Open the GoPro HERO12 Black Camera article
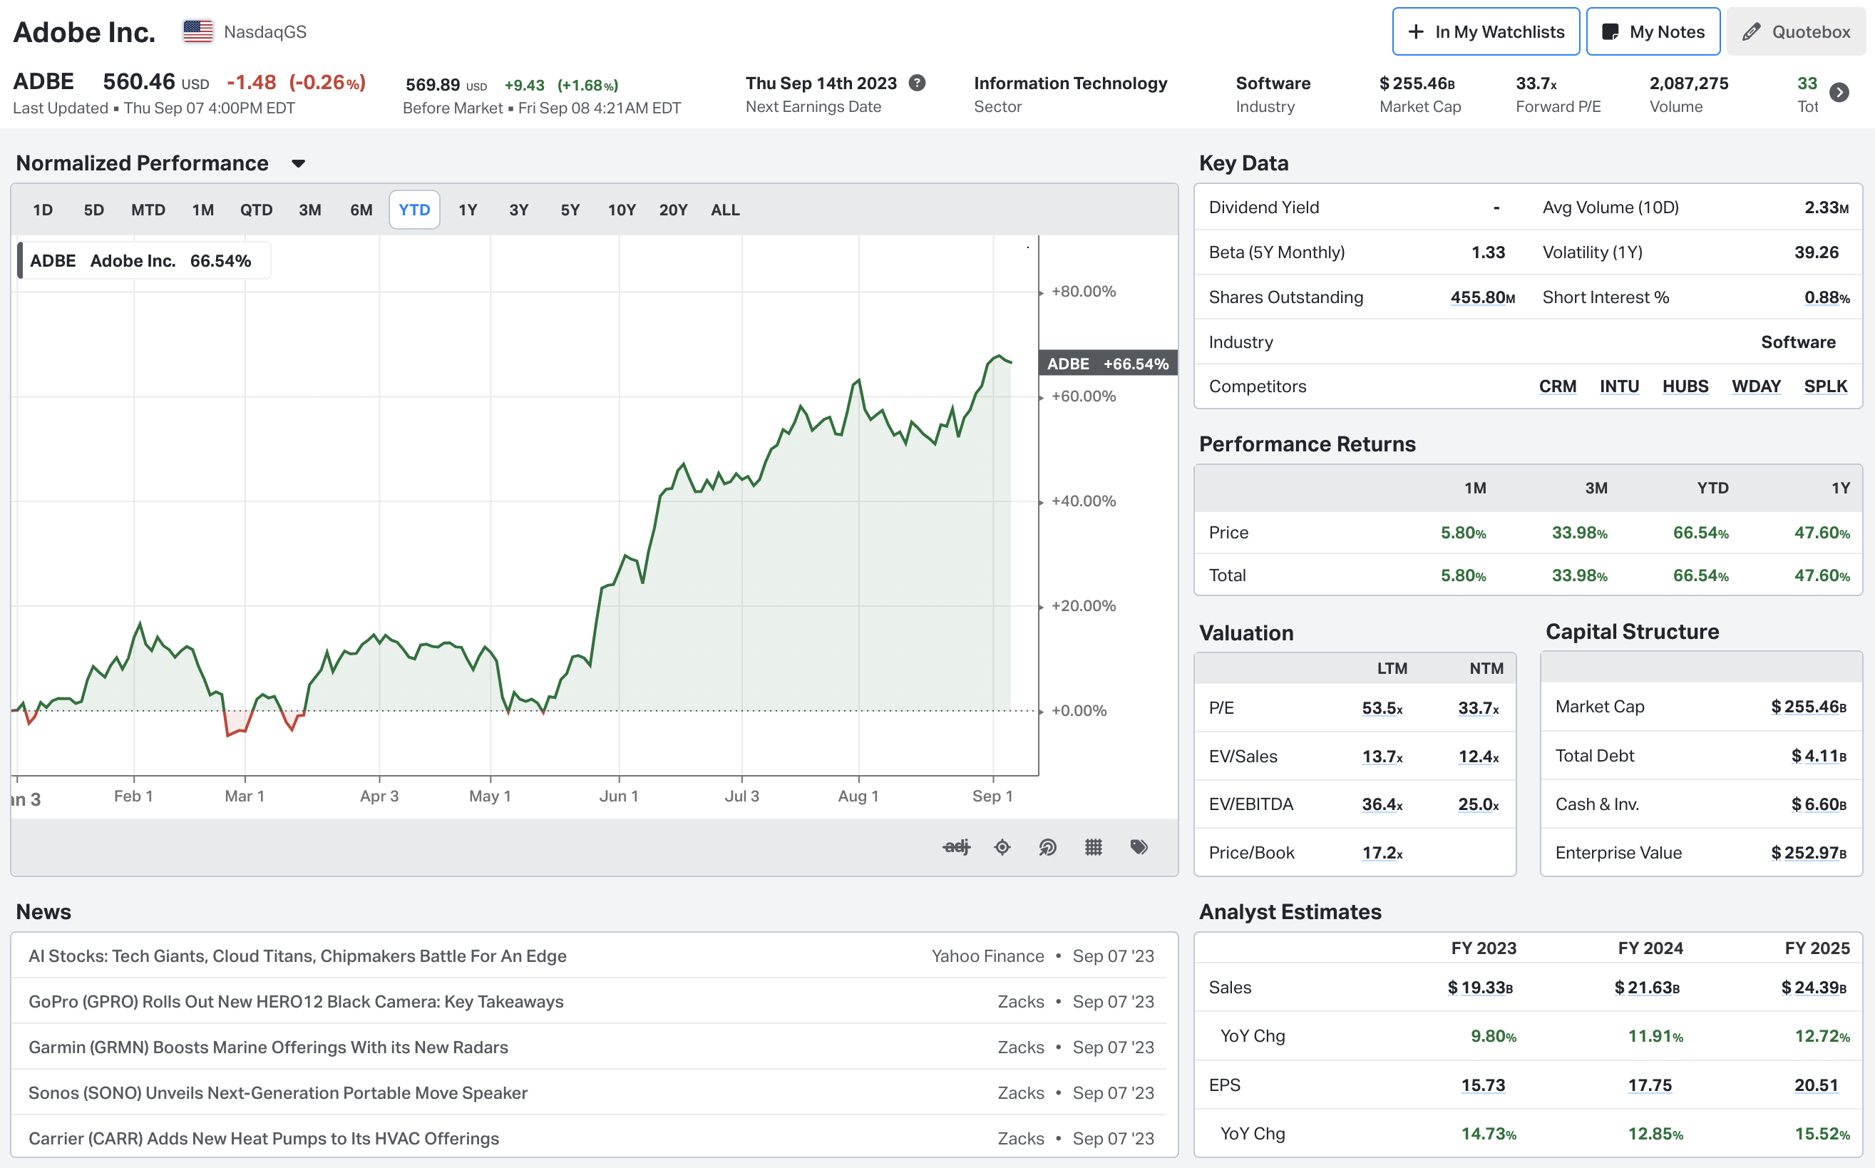This screenshot has width=1875, height=1168. (296, 1002)
